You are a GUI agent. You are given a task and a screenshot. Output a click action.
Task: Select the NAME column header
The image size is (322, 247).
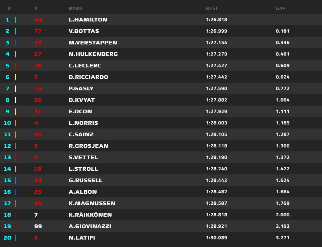[76, 9]
